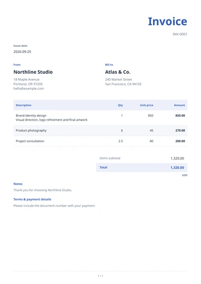
Task: Click the 'Unit price' column header
Action: tap(147, 105)
